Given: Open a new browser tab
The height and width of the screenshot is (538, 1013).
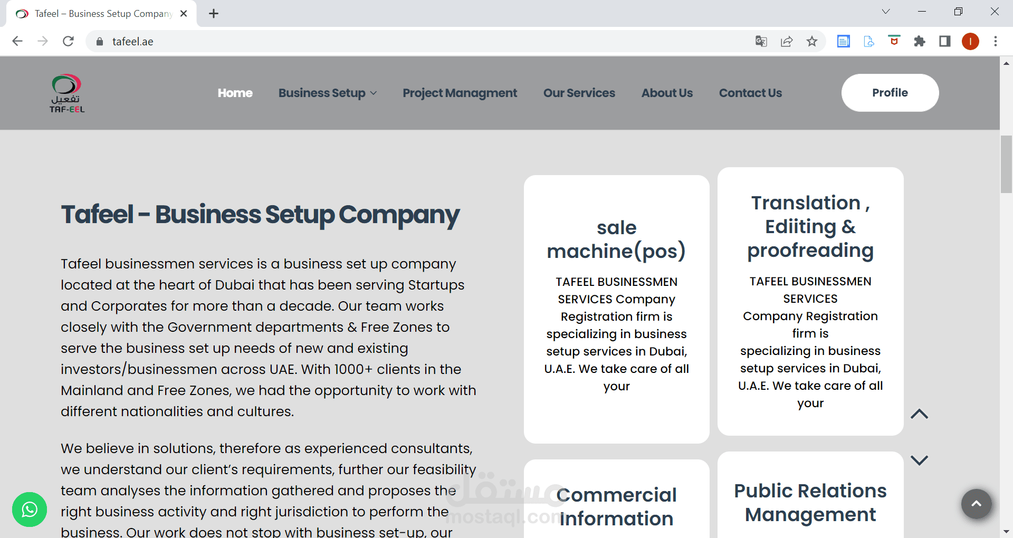Looking at the screenshot, I should pyautogui.click(x=214, y=14).
